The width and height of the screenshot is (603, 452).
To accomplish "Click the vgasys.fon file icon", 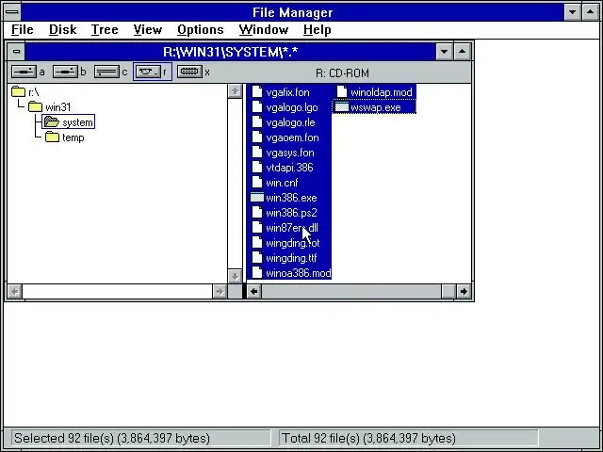I will pos(257,153).
